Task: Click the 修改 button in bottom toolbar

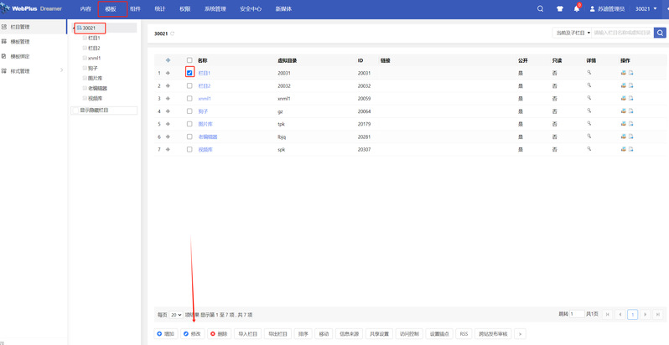Action: [x=191, y=333]
